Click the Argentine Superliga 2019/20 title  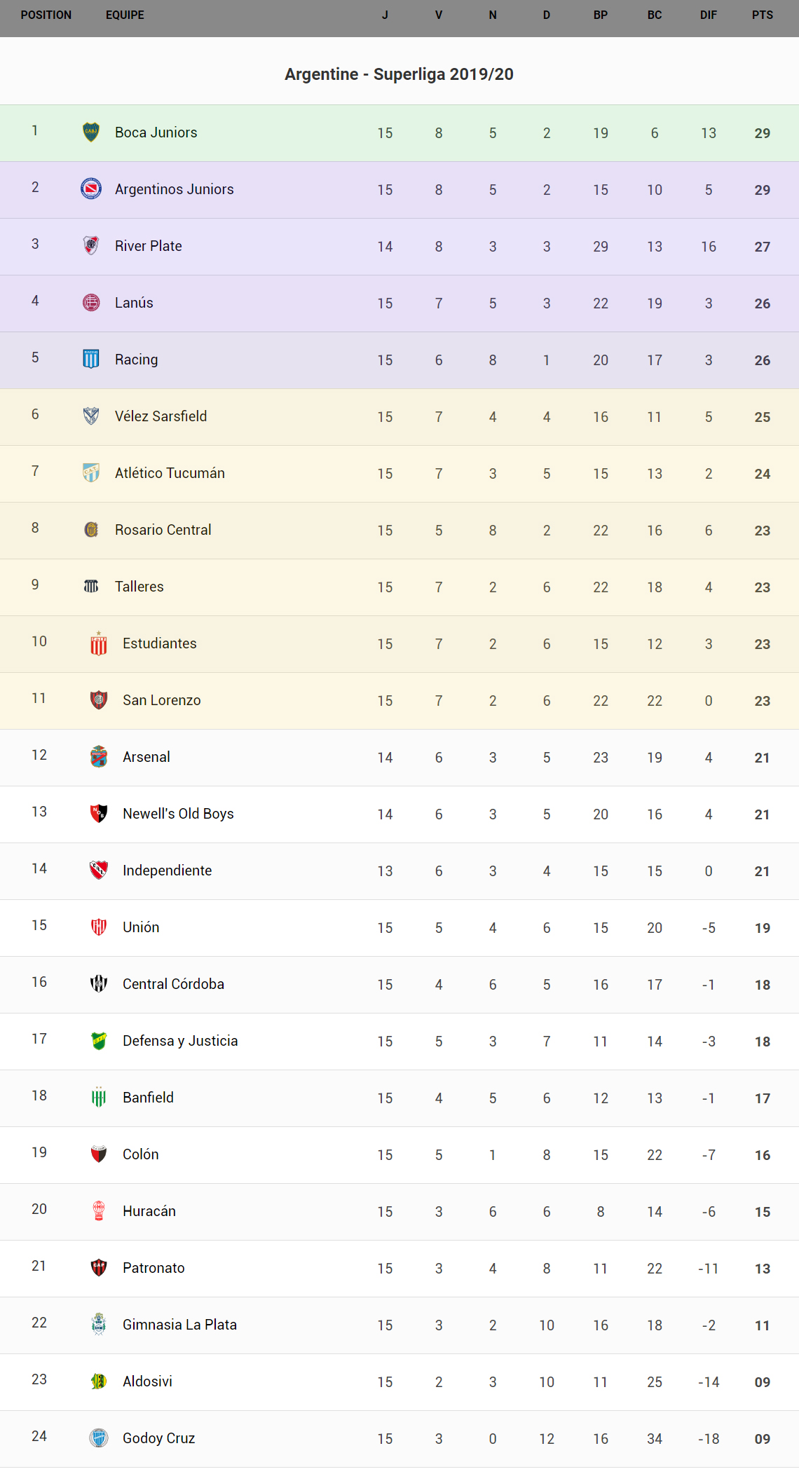coord(399,74)
